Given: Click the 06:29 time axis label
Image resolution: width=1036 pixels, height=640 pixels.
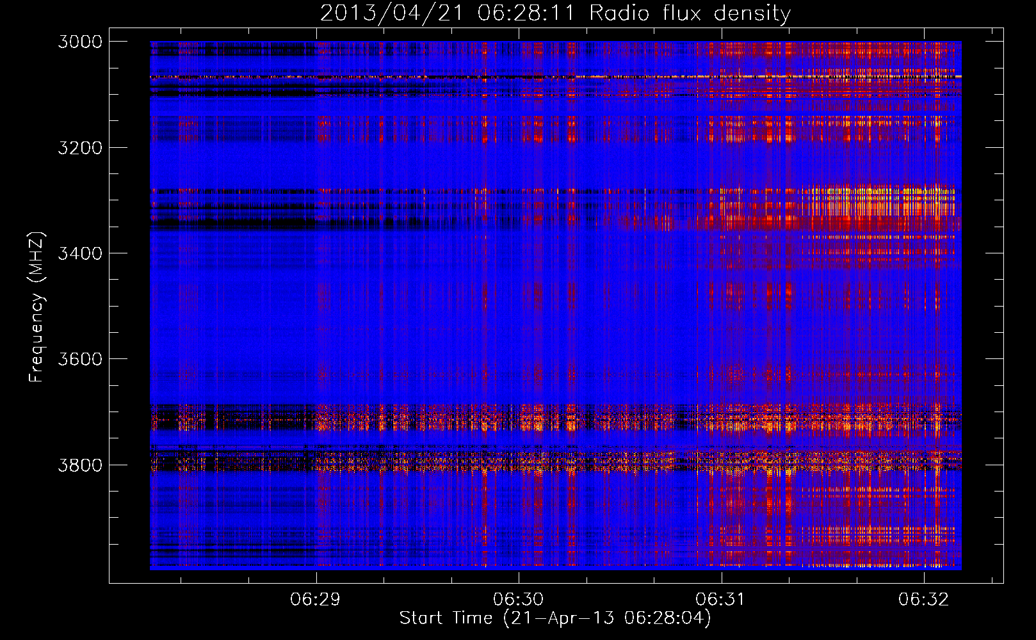Looking at the screenshot, I should pos(316,600).
